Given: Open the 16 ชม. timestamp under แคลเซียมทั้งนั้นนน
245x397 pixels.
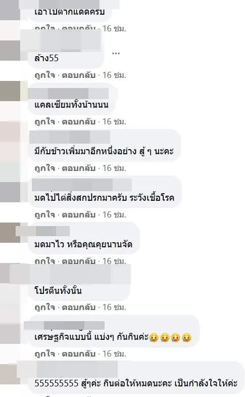Looking at the screenshot, I should point(114,121).
